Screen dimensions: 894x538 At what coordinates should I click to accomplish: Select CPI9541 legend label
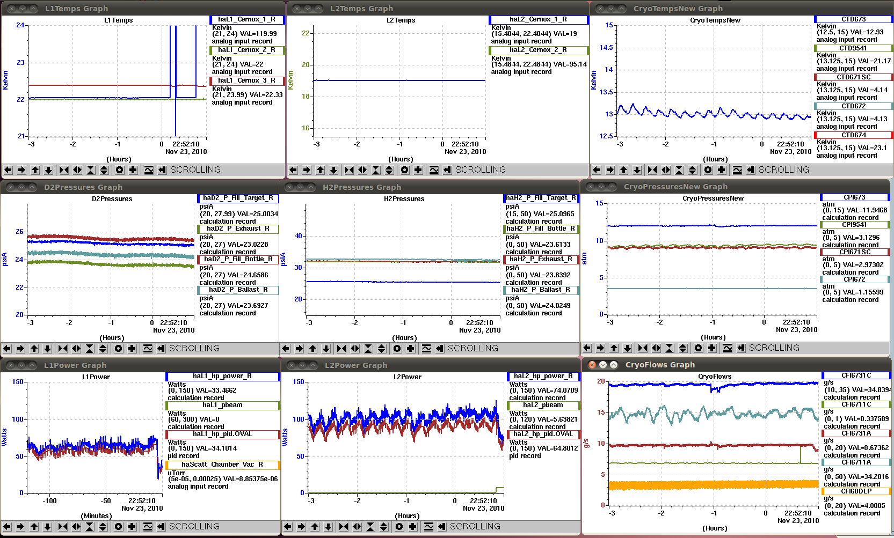(x=854, y=225)
